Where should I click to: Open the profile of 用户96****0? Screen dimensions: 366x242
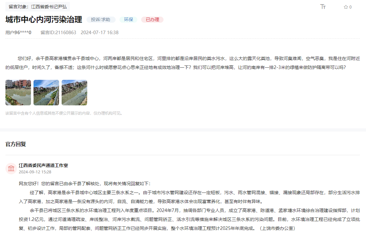(19, 33)
